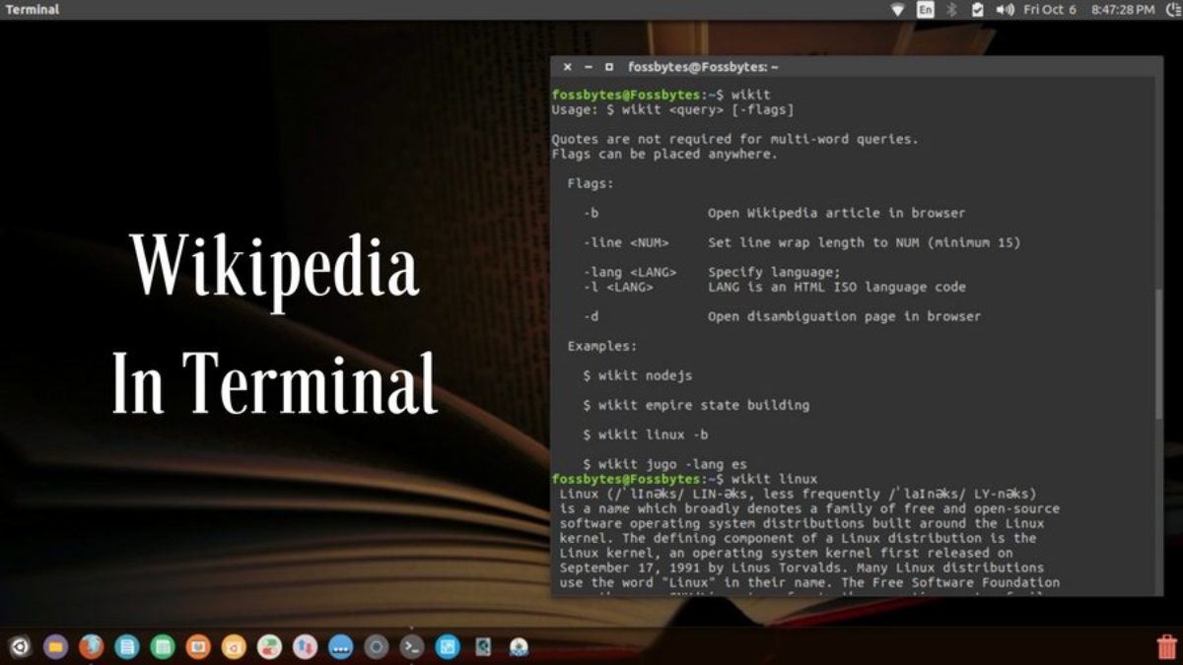Open the sound volume indicator

point(1006,9)
